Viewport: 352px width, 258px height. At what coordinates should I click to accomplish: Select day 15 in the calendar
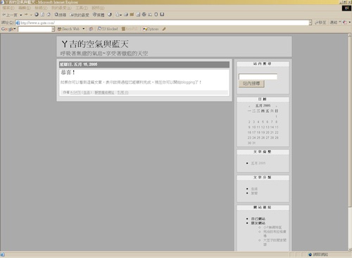click(x=277, y=127)
